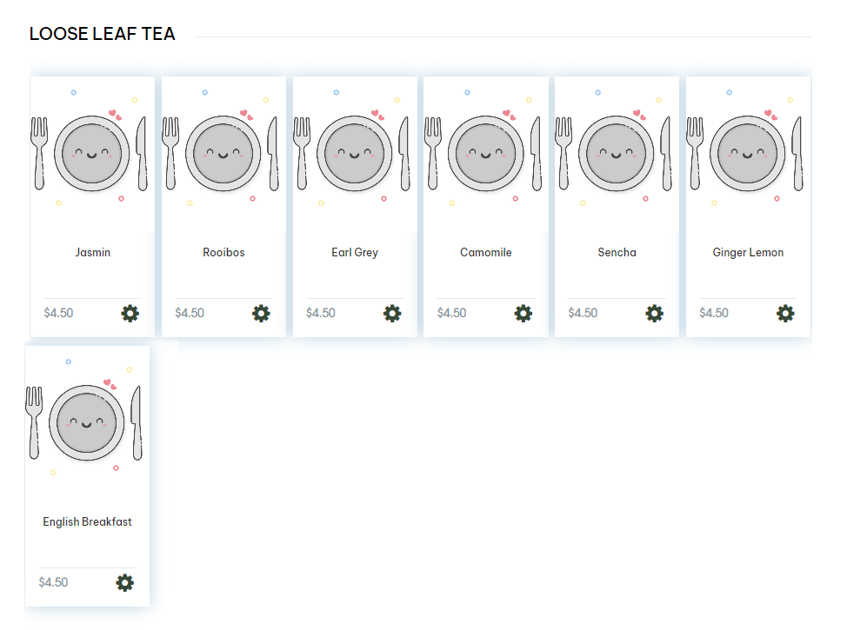The width and height of the screenshot is (867, 630).
Task: Click the $4.50 price under Sencha
Action: (x=583, y=313)
